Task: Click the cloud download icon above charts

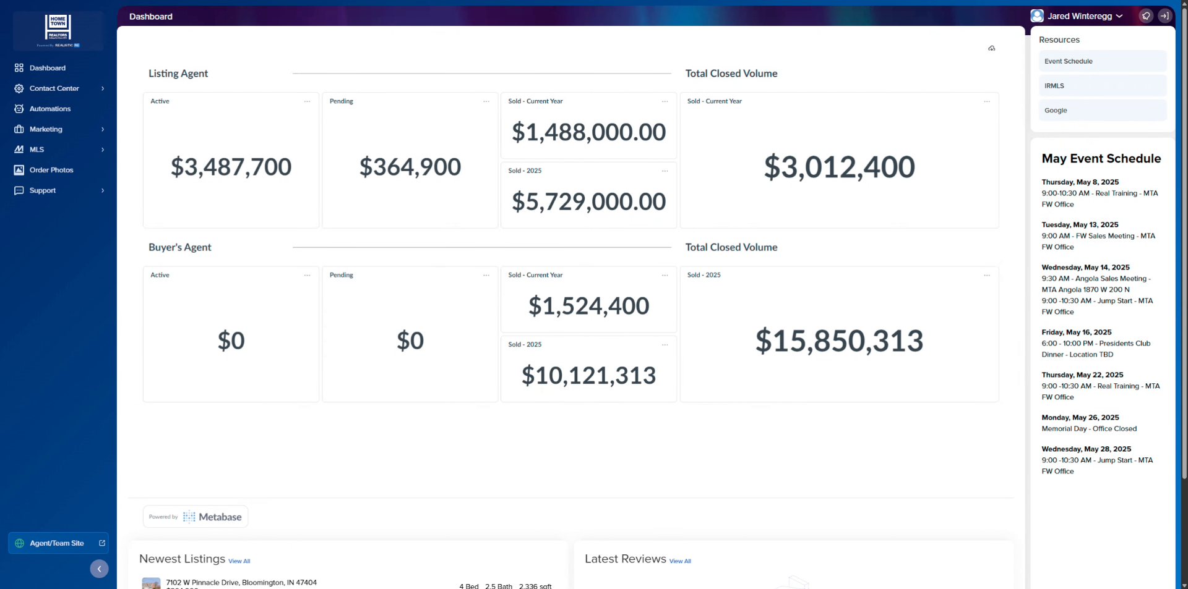Action: coord(992,48)
